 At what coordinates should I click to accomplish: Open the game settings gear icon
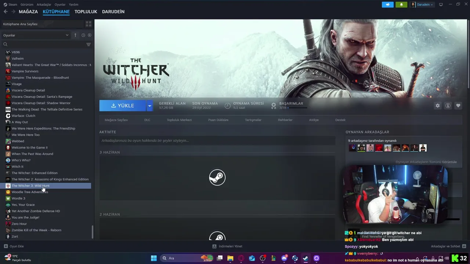(437, 106)
